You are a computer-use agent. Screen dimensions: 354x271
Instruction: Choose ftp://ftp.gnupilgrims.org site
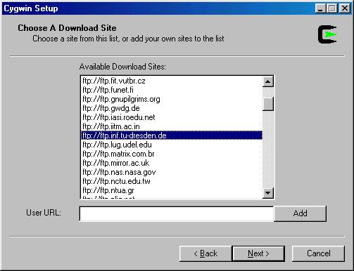pos(171,99)
